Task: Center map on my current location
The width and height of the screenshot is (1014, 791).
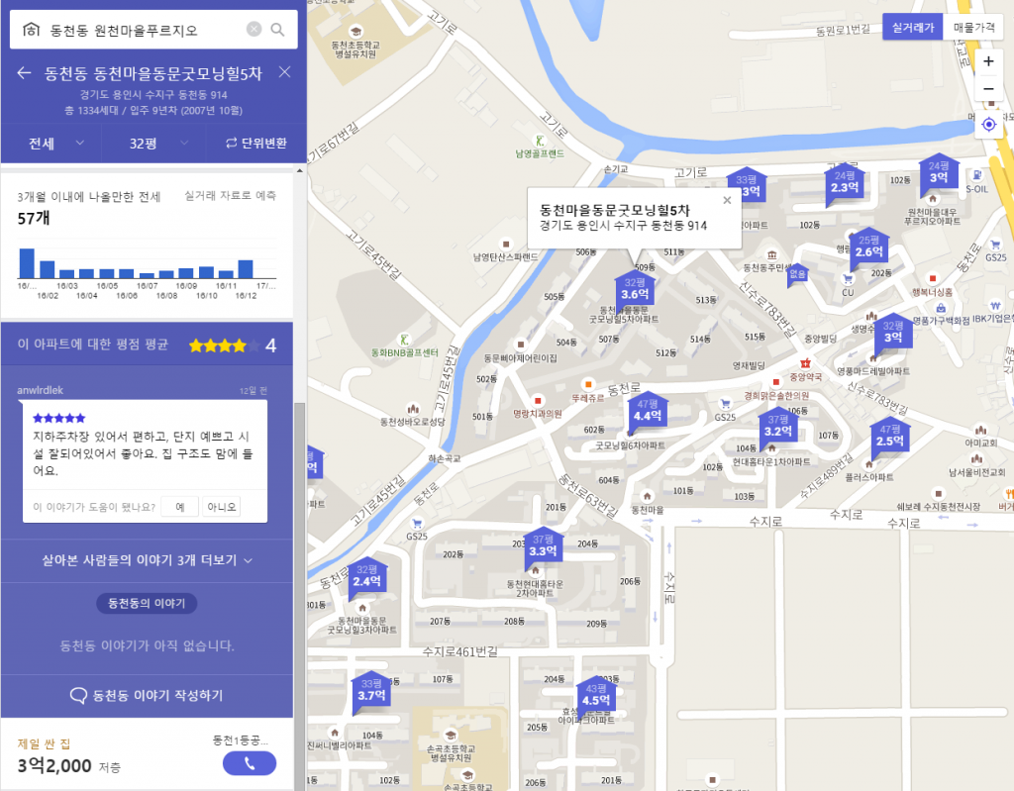Action: (x=988, y=124)
